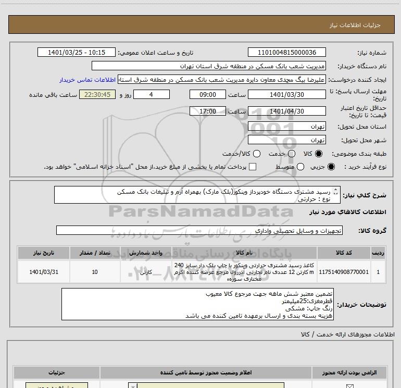Image resolution: width=401 pixels, height=388 pixels.
Task: Select the جزیی purchase type radio
Action: point(331,167)
